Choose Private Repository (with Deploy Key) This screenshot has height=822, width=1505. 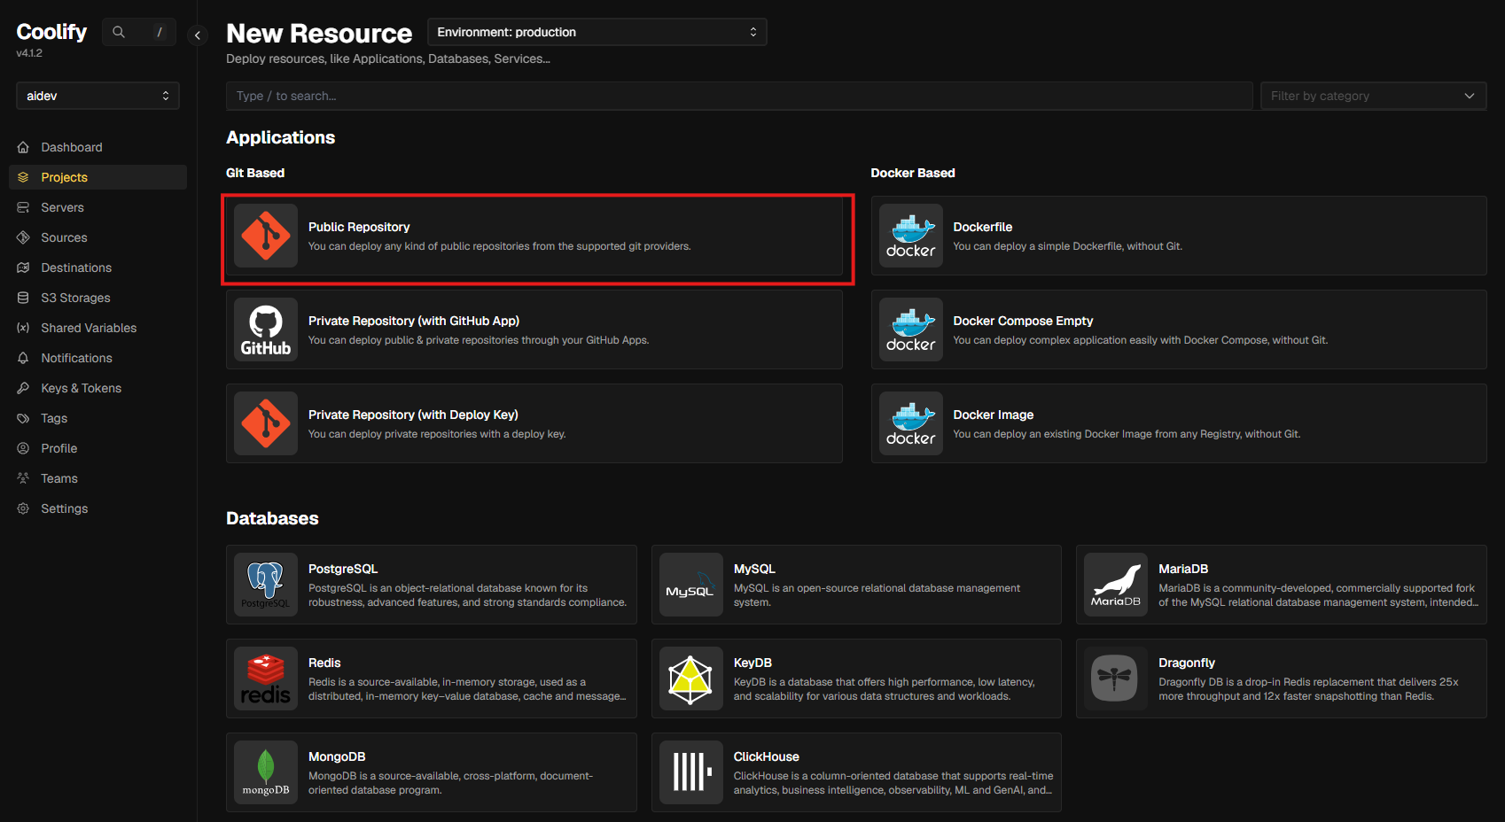pos(534,423)
